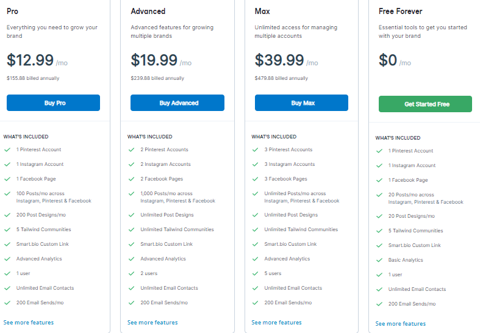Click checkmark beside 200 Post Designs/mo
The height and width of the screenshot is (333, 480).
click(7, 215)
